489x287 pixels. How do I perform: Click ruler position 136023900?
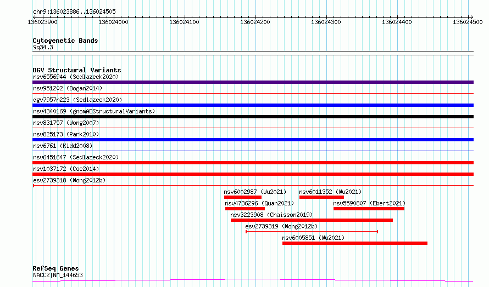tap(42, 22)
